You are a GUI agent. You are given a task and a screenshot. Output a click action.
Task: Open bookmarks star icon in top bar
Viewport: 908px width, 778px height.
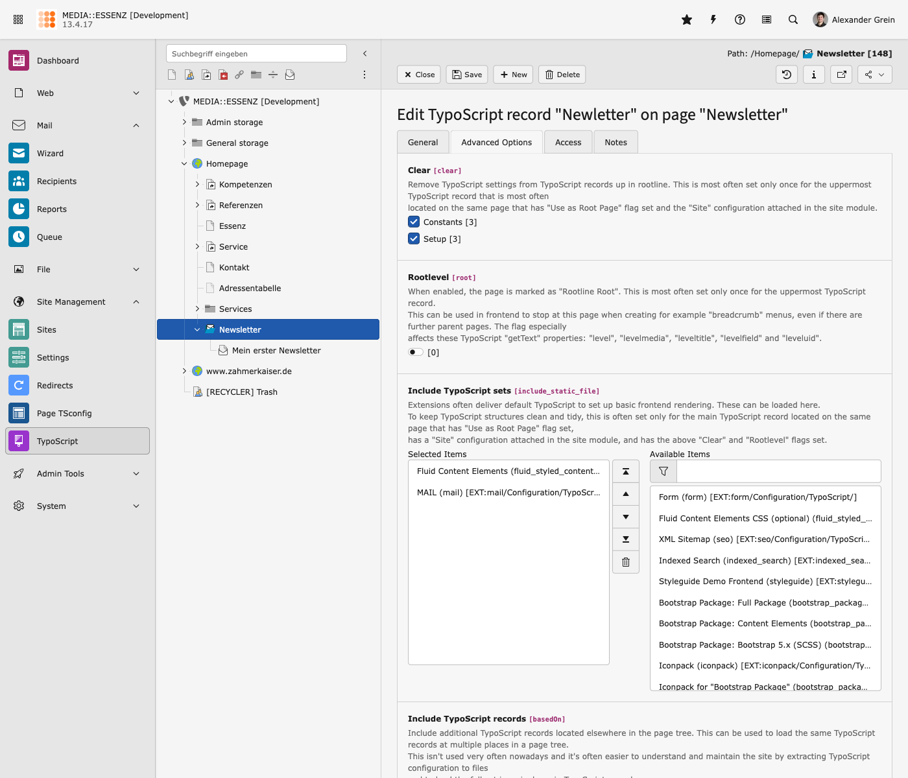pos(687,19)
